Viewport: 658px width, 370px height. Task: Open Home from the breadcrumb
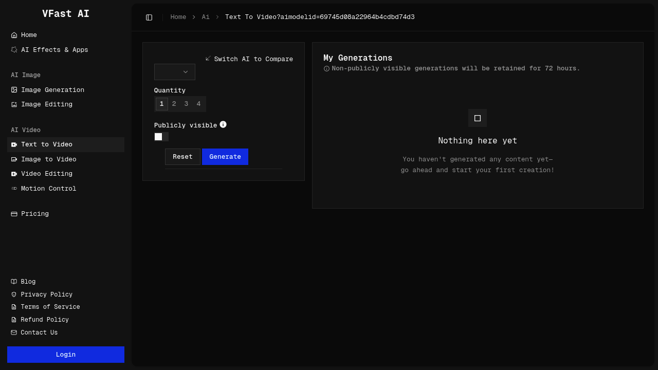tap(178, 17)
